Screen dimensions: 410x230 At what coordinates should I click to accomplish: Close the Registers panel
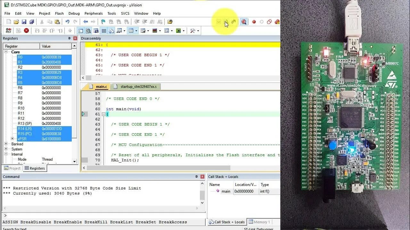tap(75, 38)
